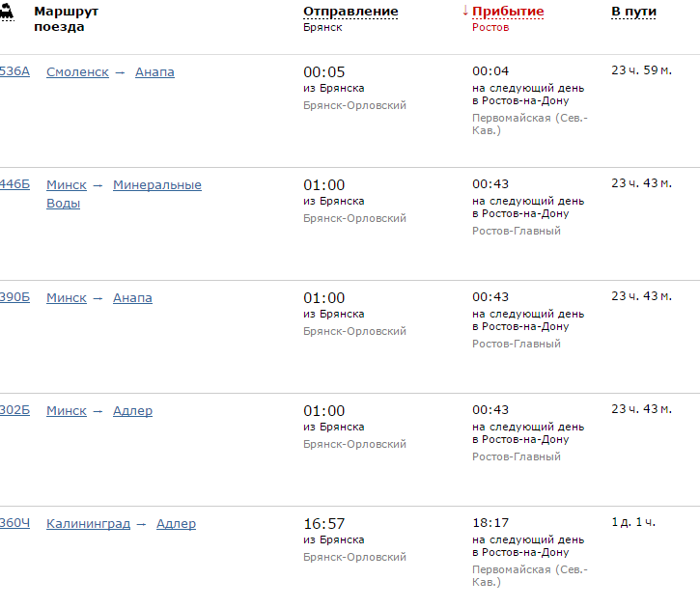Sort by В пути travel time
The height and width of the screenshot is (608, 700).
[633, 12]
